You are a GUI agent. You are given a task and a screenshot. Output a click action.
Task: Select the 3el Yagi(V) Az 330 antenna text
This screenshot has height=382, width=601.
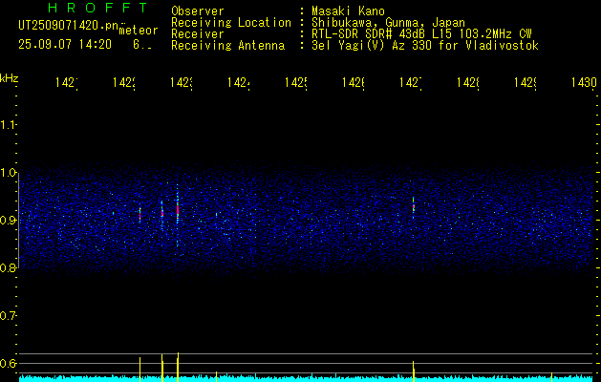tap(425, 46)
